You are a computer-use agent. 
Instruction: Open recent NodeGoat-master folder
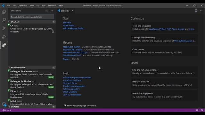tap(71, 47)
